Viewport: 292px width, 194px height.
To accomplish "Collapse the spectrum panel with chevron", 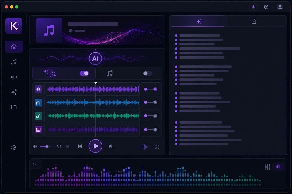I will (35, 164).
